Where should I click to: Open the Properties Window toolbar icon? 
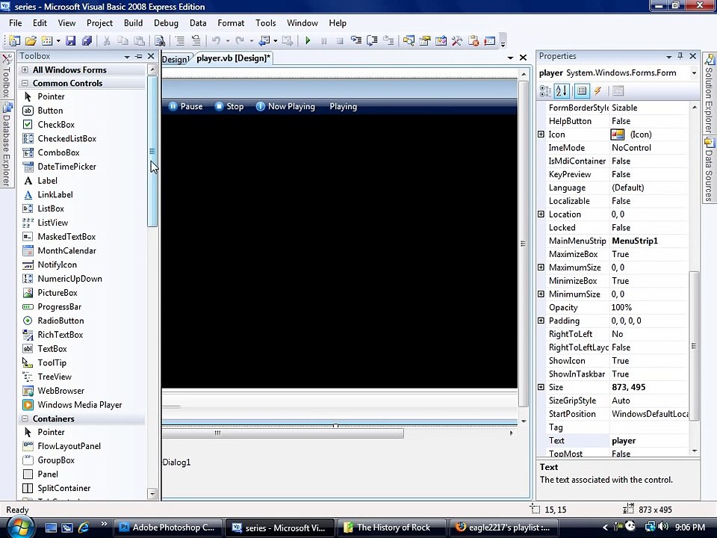coord(425,40)
